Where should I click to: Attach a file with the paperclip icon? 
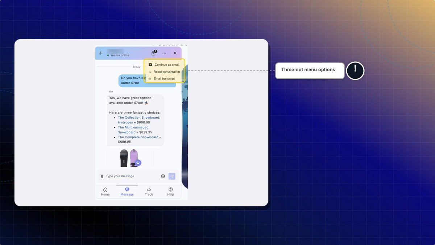pos(102,176)
